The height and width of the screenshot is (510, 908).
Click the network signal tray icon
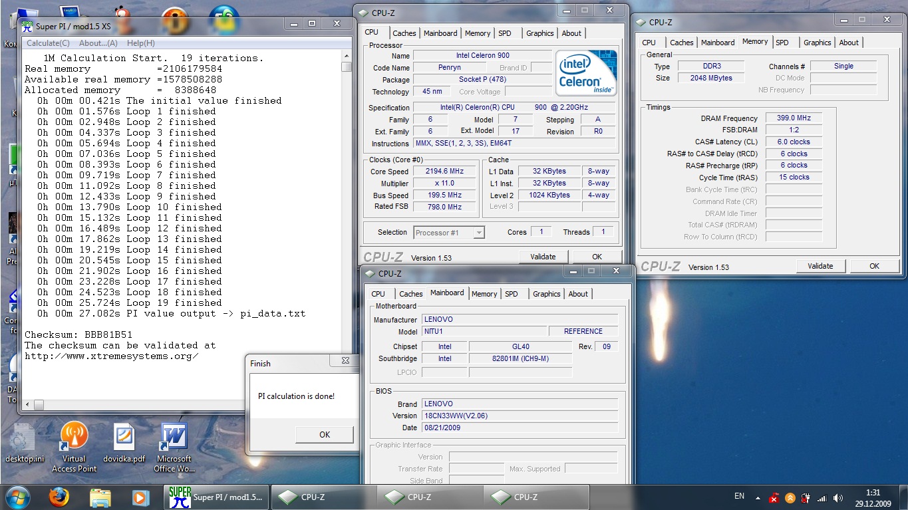click(x=822, y=497)
